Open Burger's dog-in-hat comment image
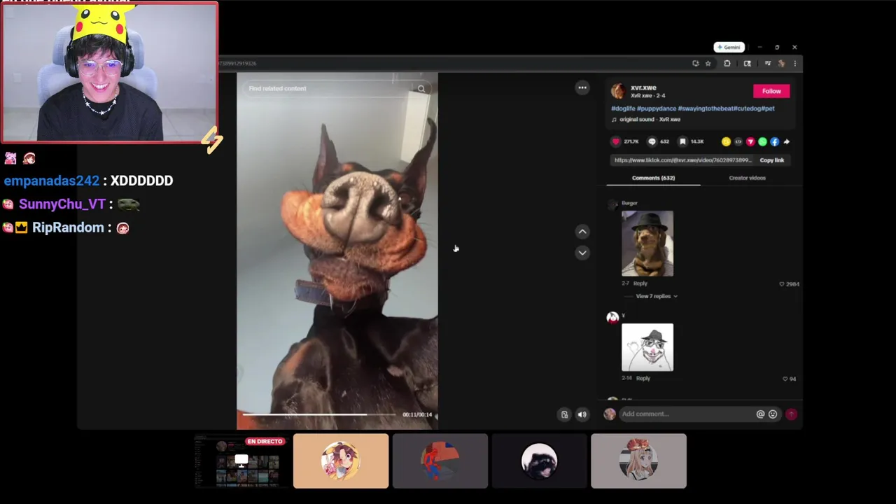Viewport: 896px width, 504px height. [647, 244]
